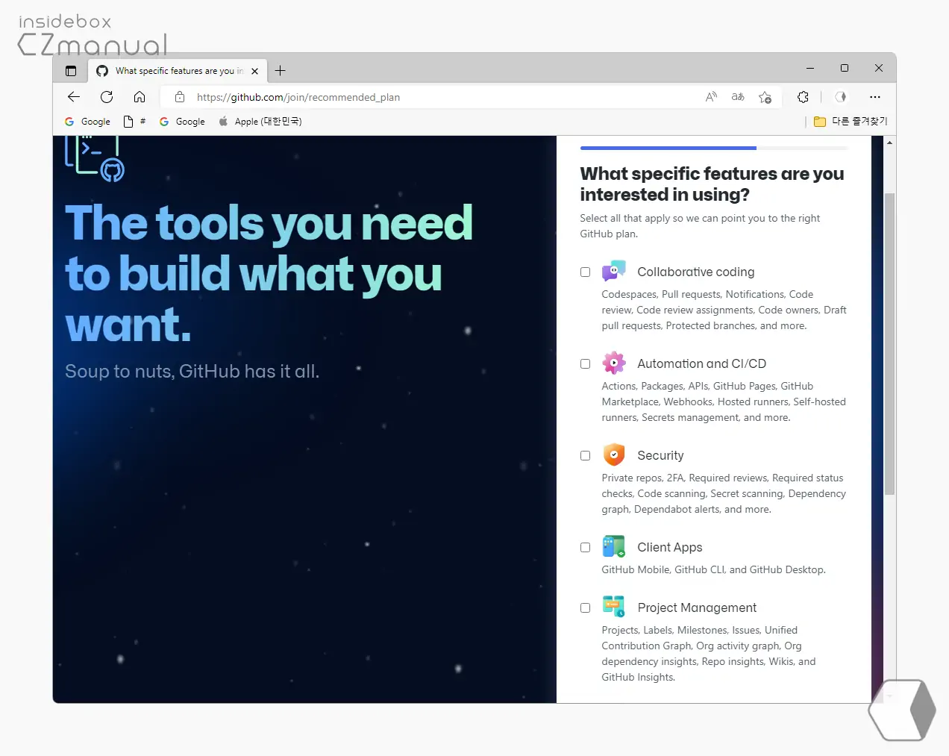View site information lock icon
949x756 pixels.
(180, 97)
